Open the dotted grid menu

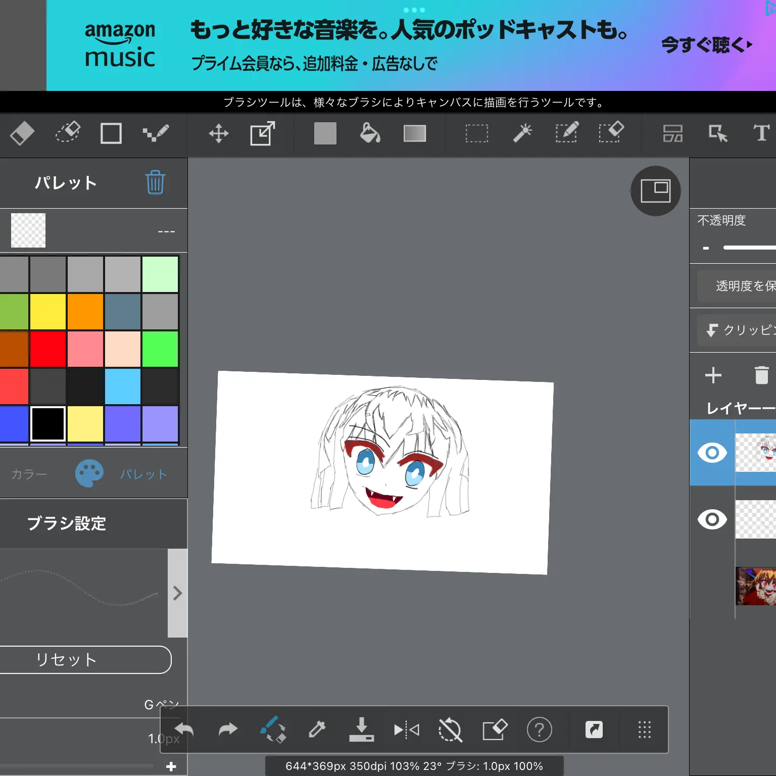(644, 730)
